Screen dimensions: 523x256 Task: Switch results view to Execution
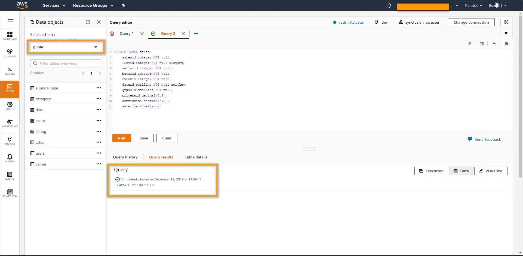point(432,171)
